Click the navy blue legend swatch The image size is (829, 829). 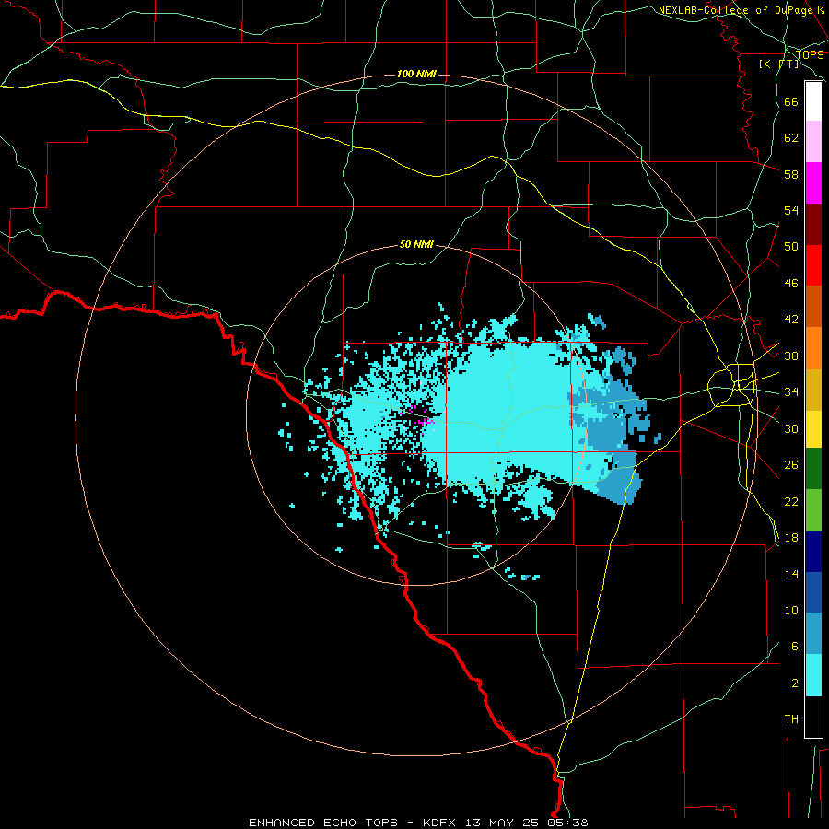coord(813,552)
